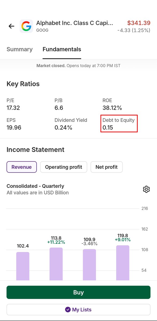Click the 102.4 revenue bar
The width and height of the screenshot is (157, 321).
tap(23, 266)
